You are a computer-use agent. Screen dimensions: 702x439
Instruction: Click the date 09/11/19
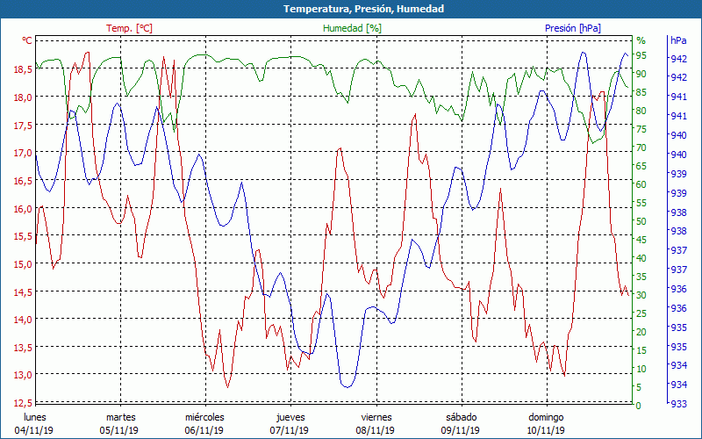click(460, 430)
